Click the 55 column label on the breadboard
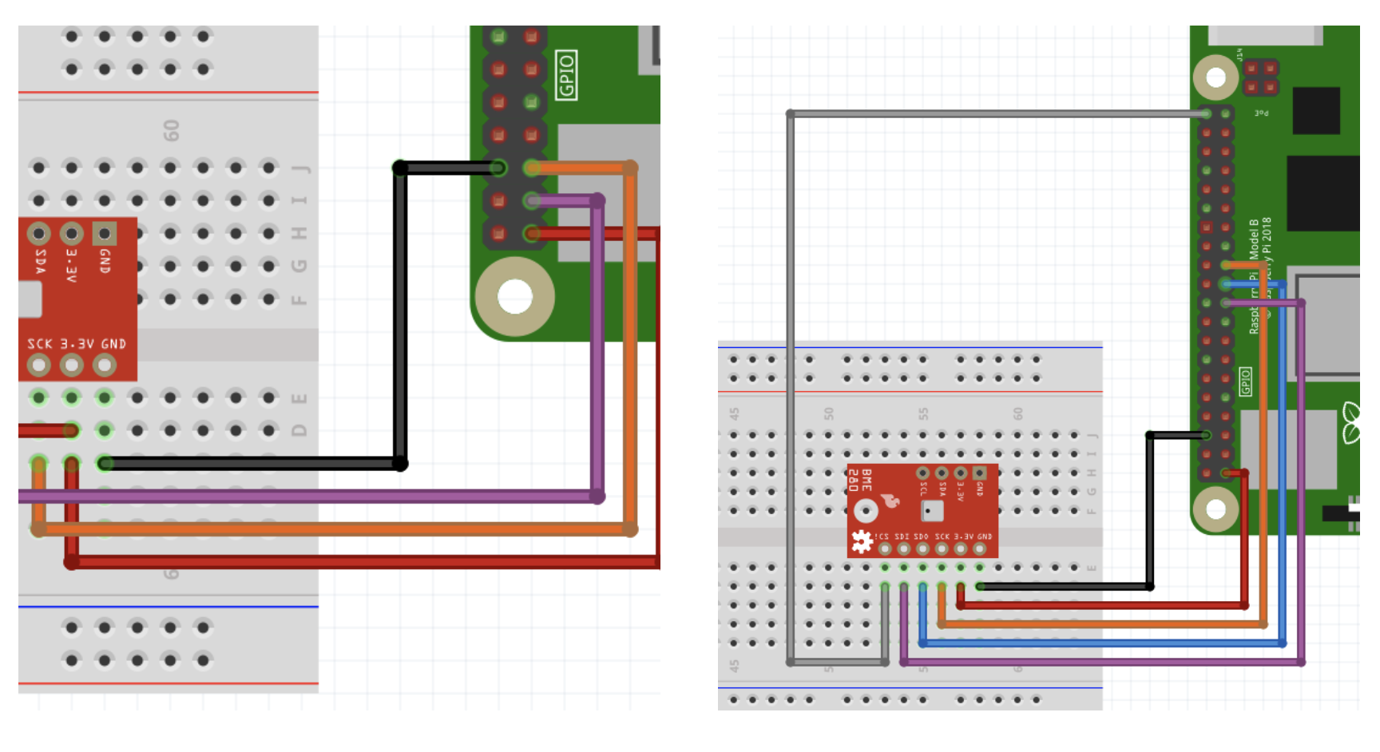The image size is (1380, 752). (924, 415)
